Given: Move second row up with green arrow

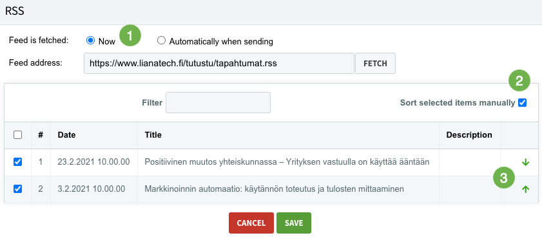Looking at the screenshot, I should pyautogui.click(x=525, y=189).
